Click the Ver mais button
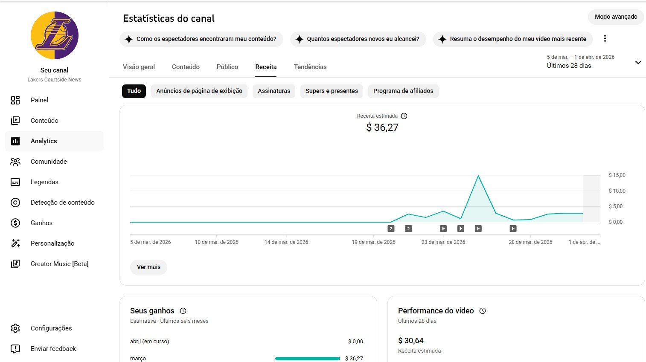This screenshot has width=646, height=362. (148, 267)
